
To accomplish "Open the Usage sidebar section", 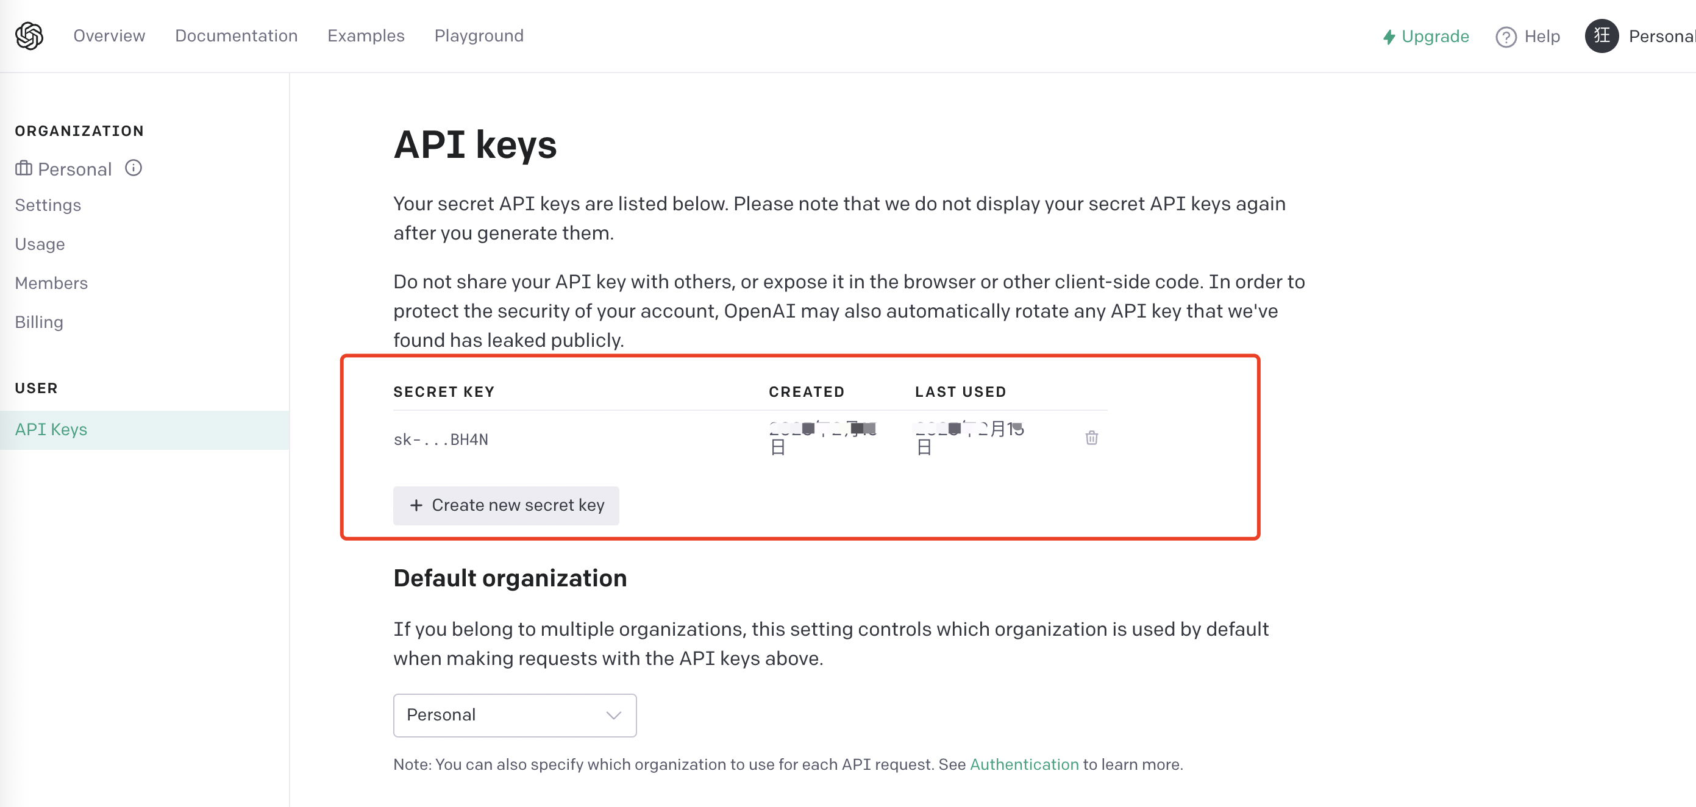I will pos(40,244).
